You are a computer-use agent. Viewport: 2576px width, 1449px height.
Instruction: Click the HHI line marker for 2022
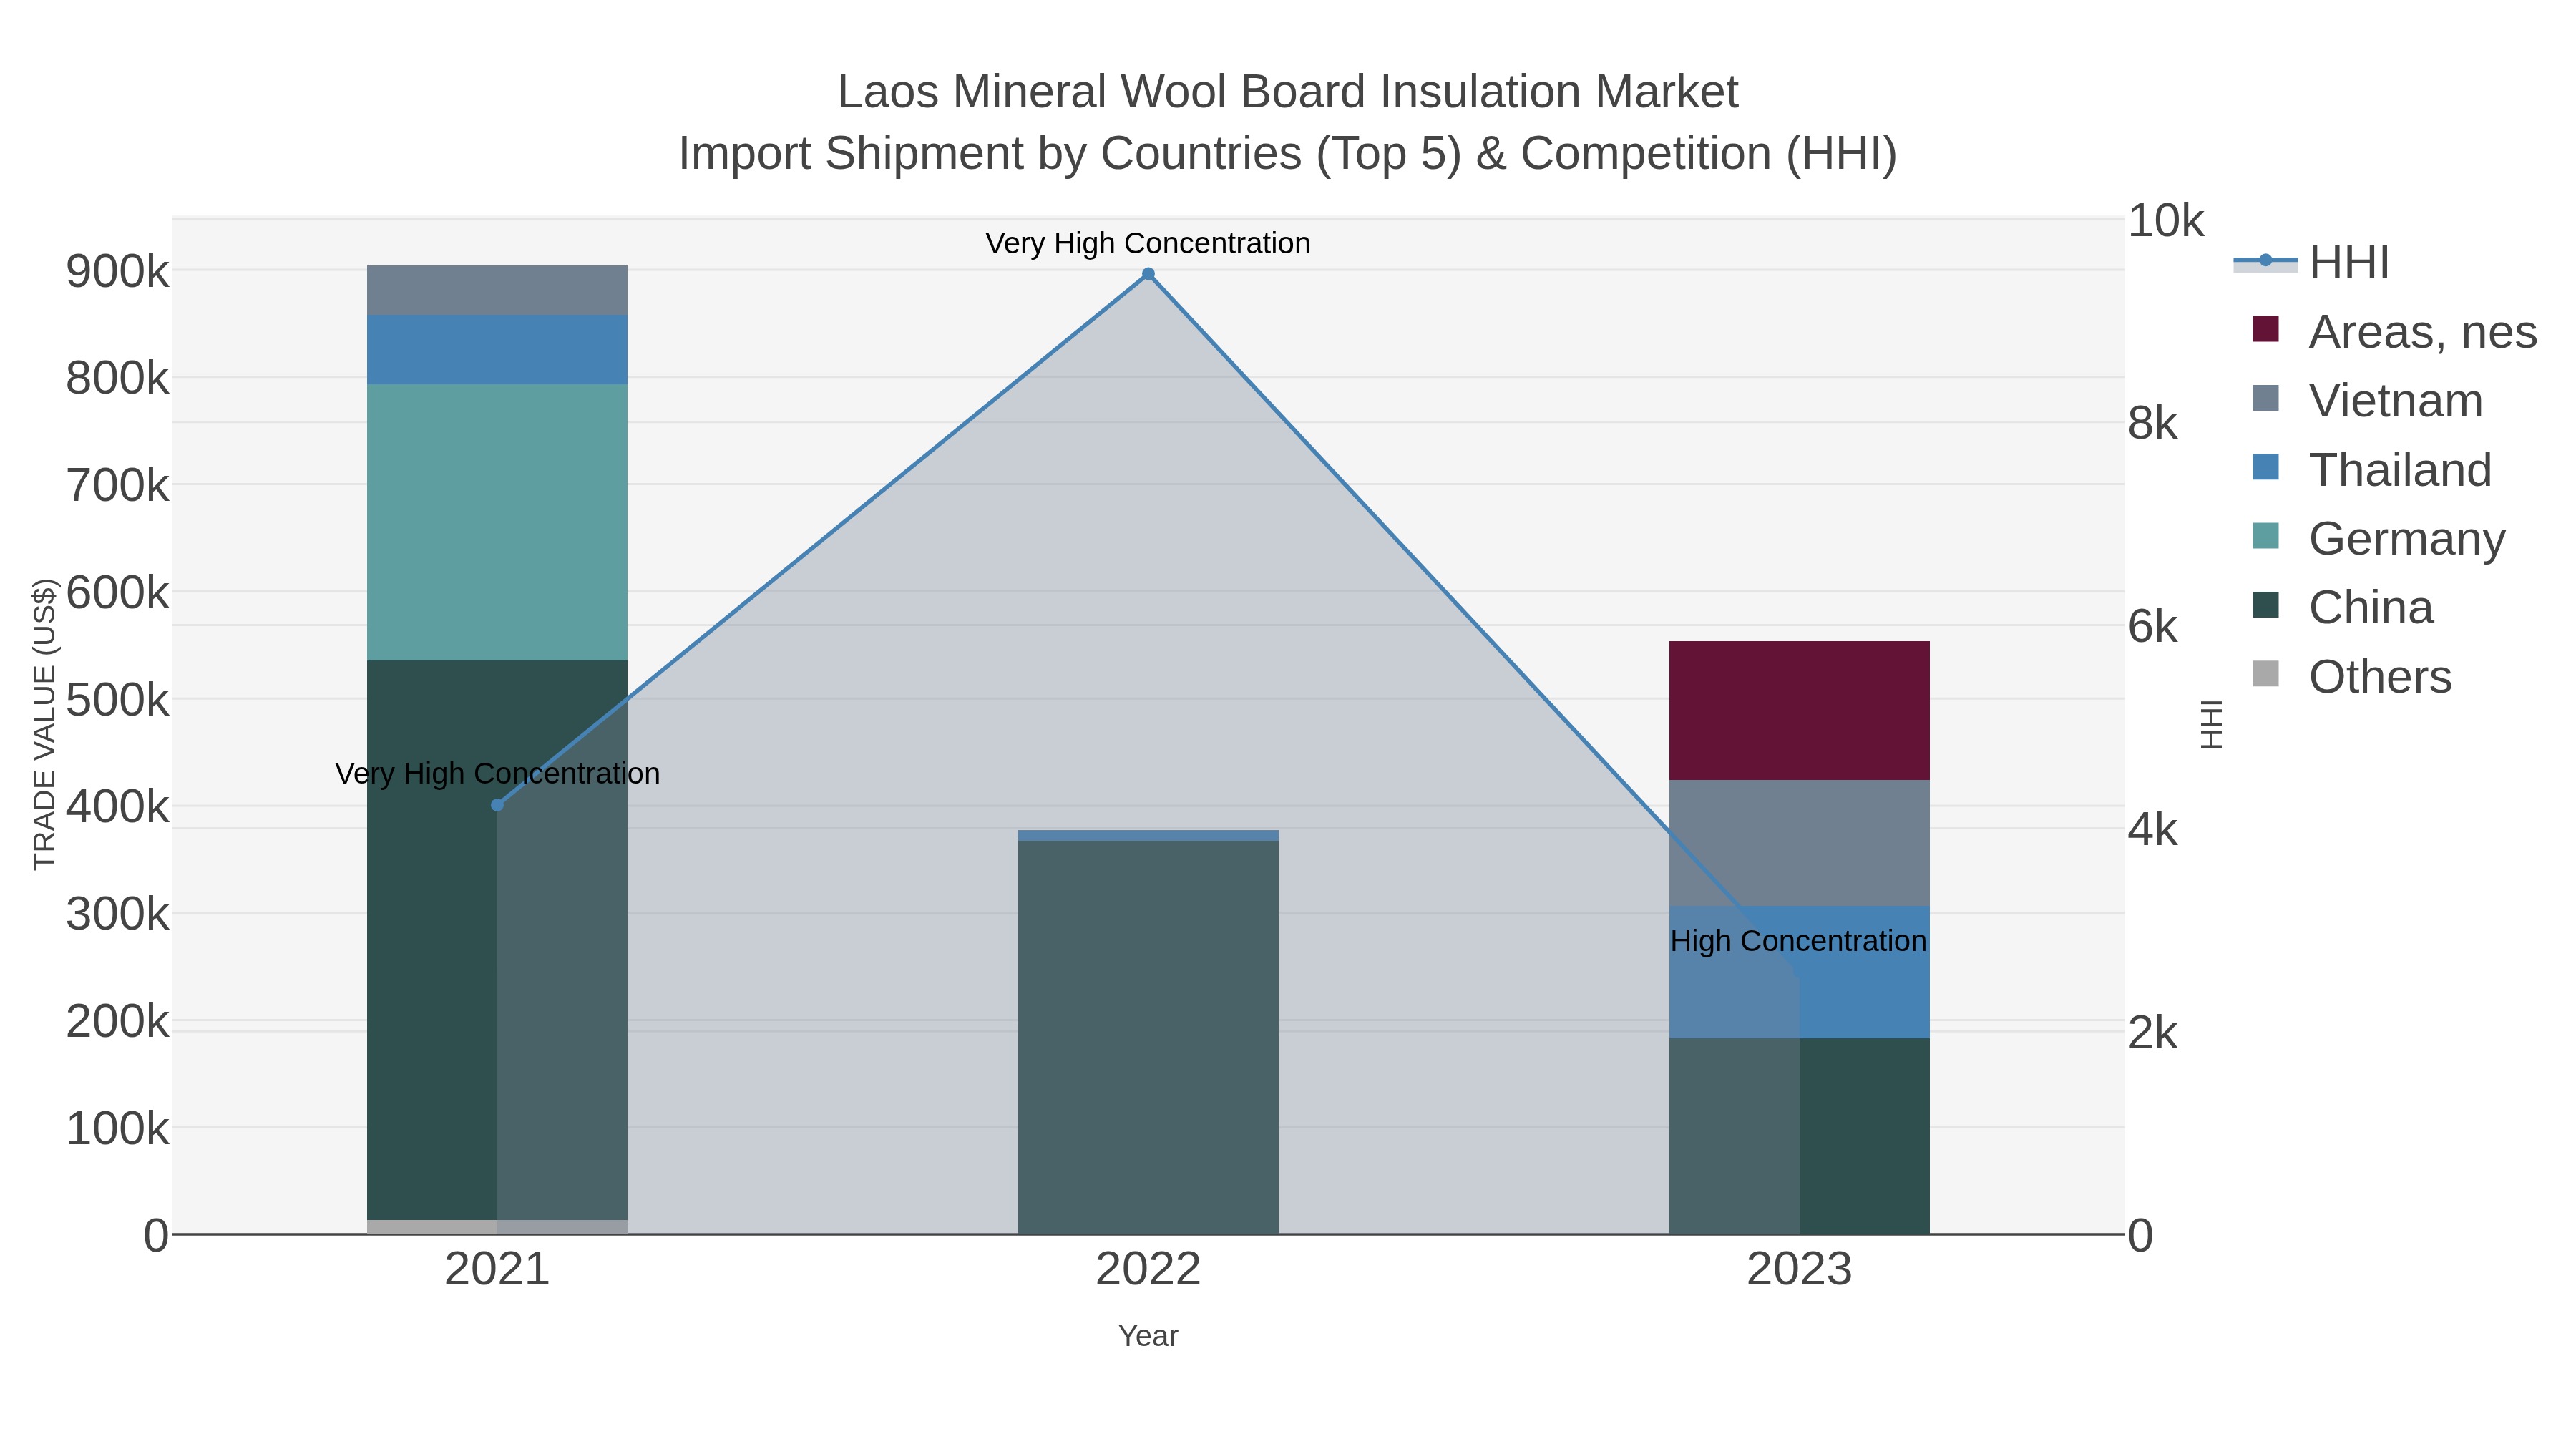pos(1148,274)
